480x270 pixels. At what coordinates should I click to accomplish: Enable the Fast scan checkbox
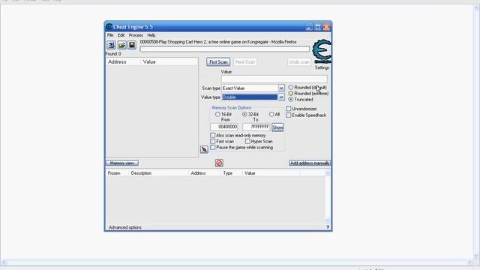coord(213,141)
